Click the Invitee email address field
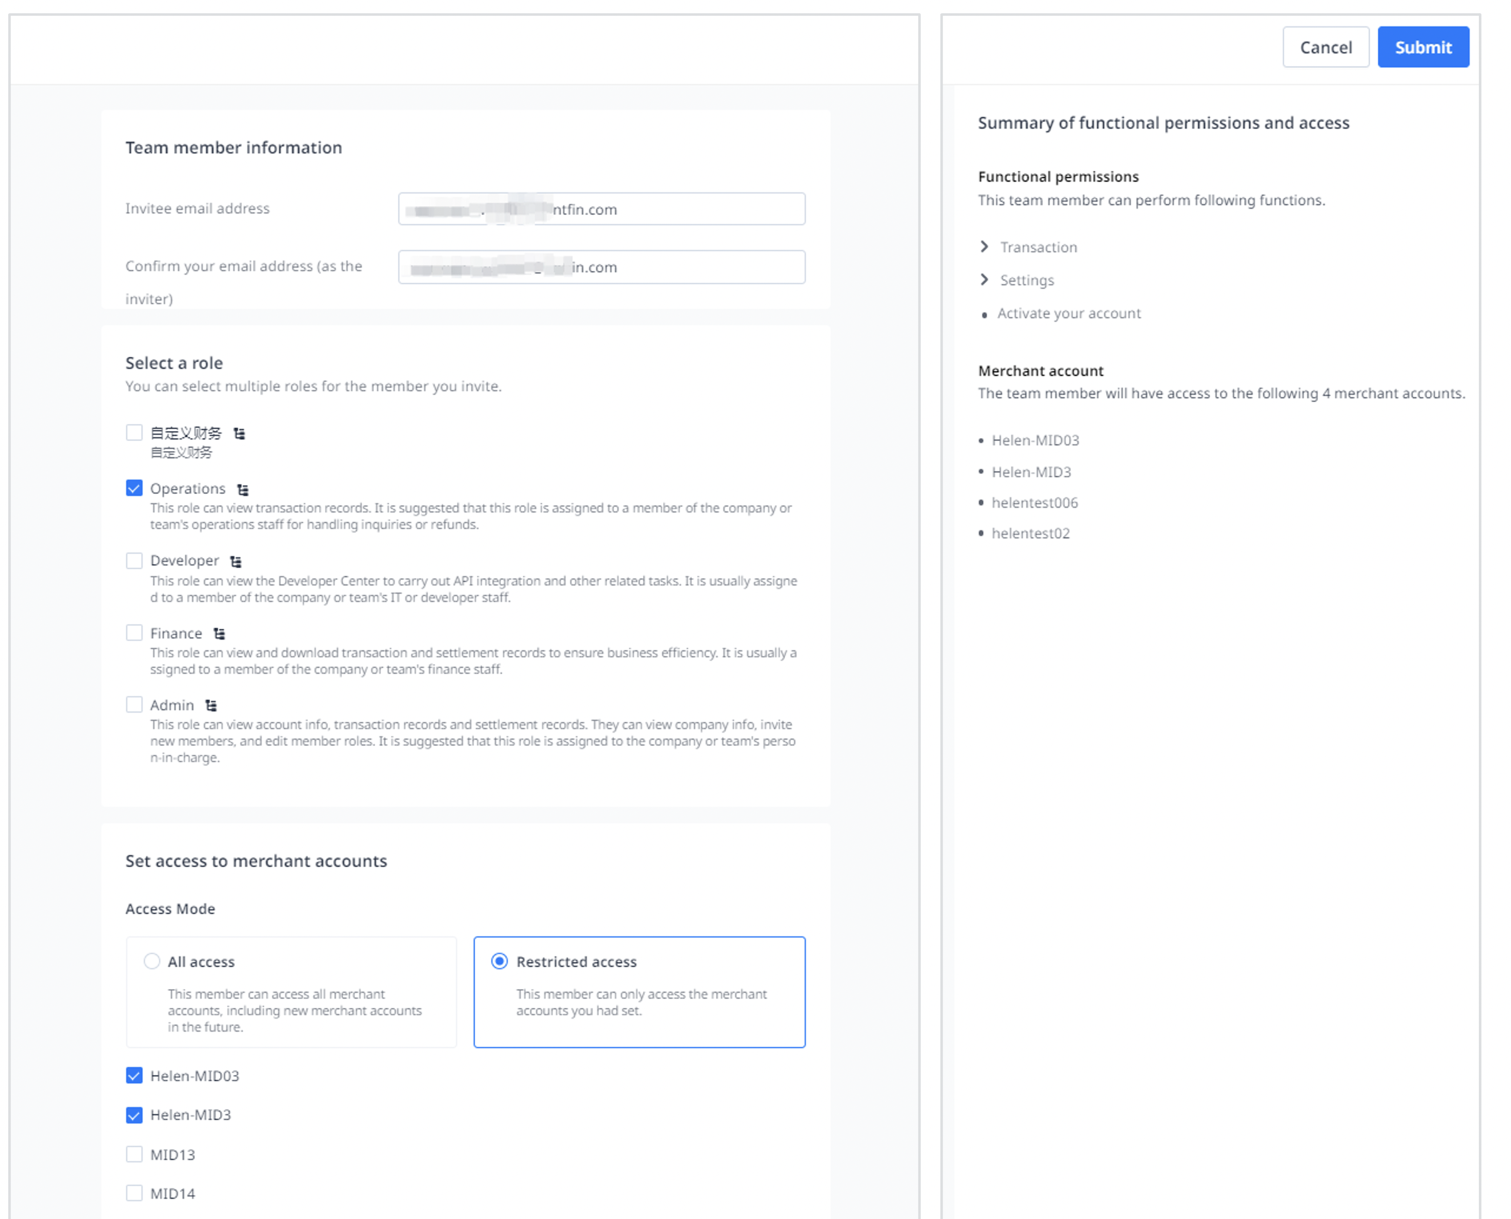Screen dimensions: 1511x1219 click(x=602, y=209)
